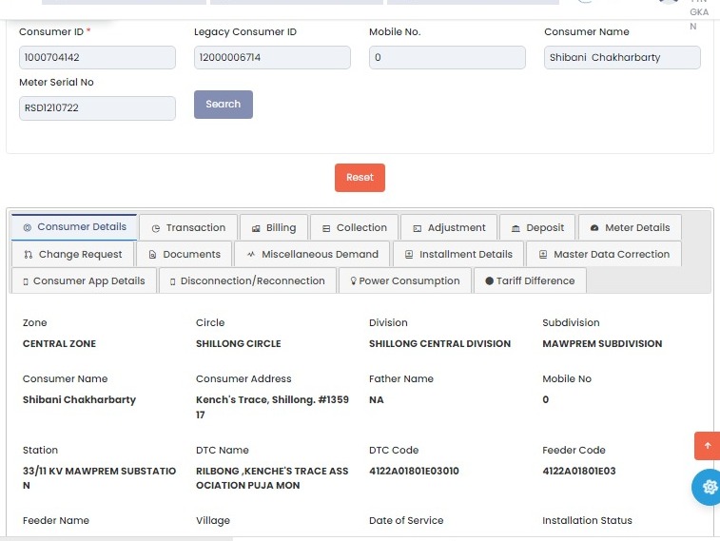Click the red Reset button
Image resolution: width=720 pixels, height=541 pixels.
tap(360, 178)
